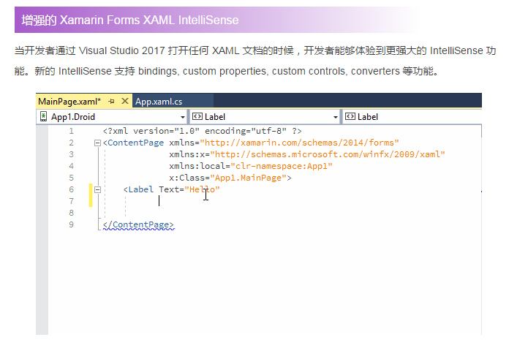
Task: Click the x:Class attribute name
Action: [187, 178]
